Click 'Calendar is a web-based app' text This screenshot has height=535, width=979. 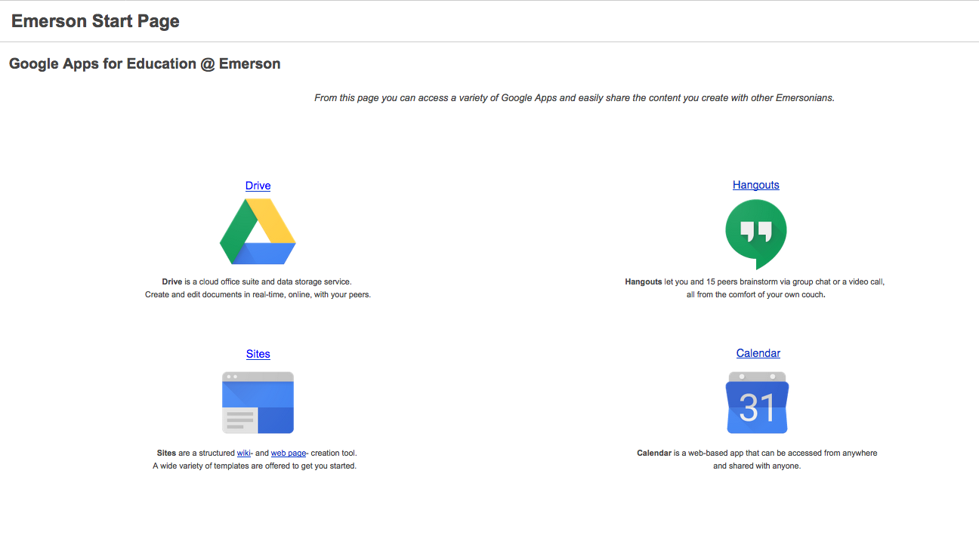point(757,453)
